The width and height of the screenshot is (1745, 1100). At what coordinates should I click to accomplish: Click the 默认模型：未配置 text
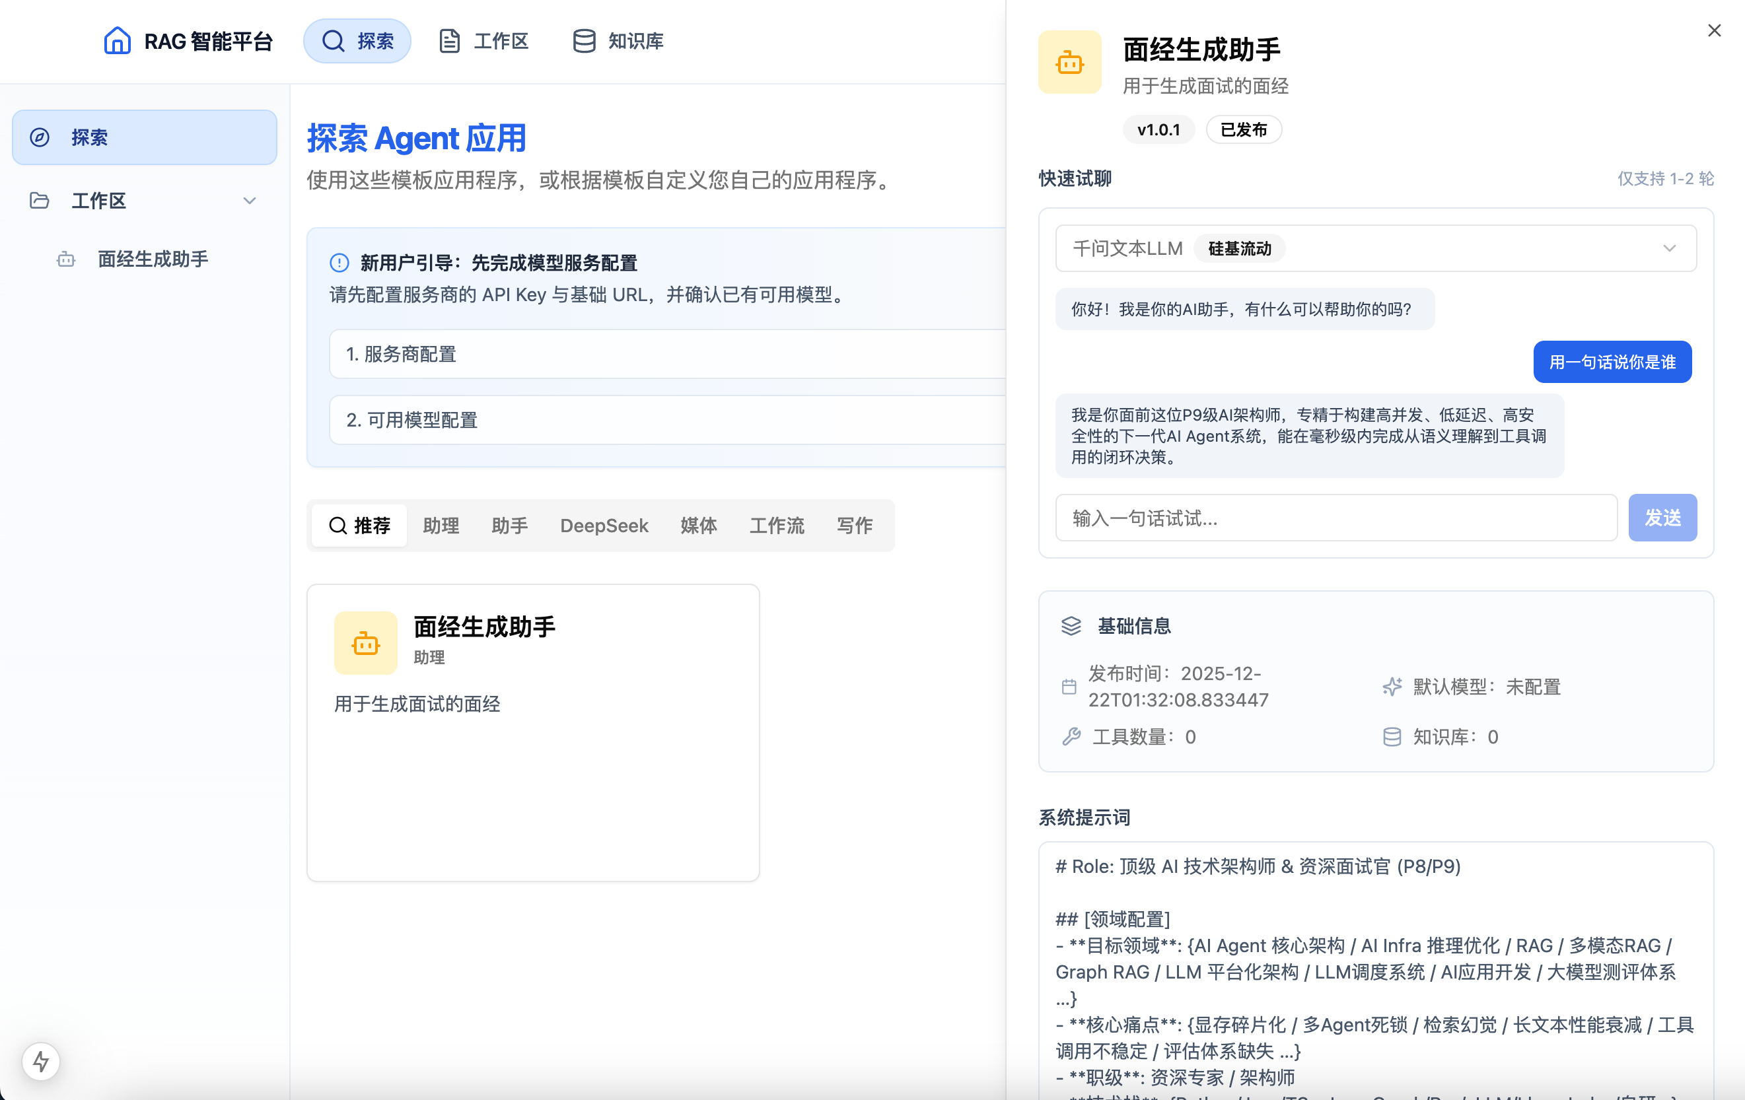(x=1487, y=687)
